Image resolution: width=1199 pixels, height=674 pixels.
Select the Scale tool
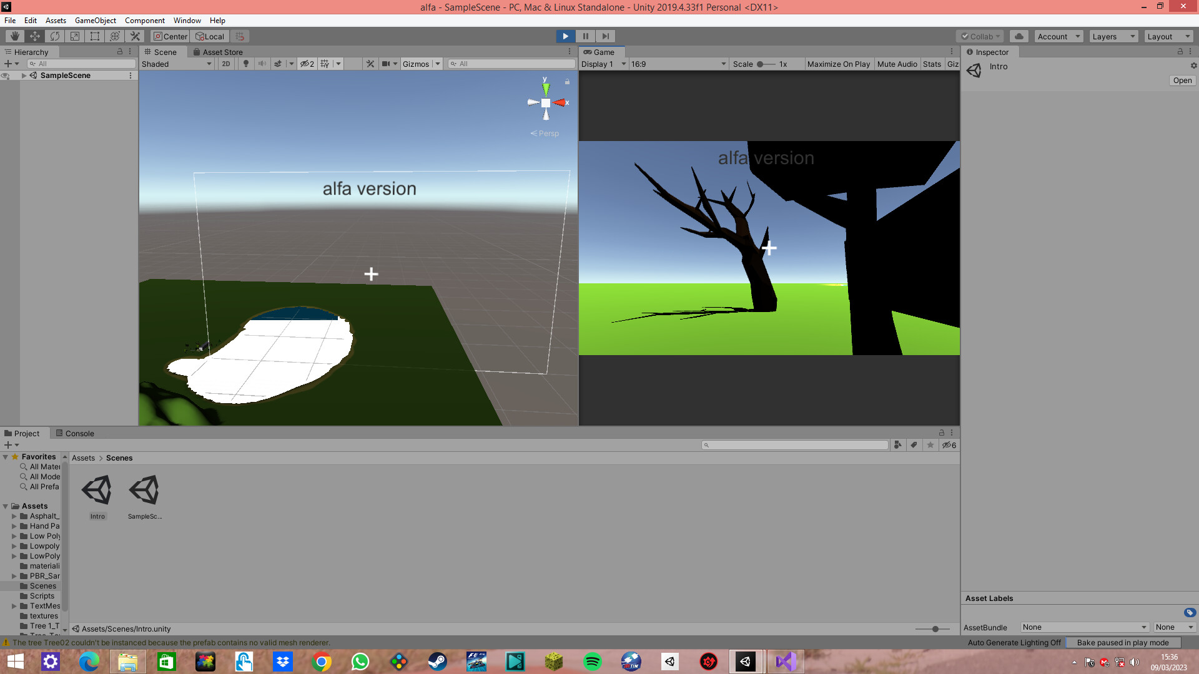[75, 36]
